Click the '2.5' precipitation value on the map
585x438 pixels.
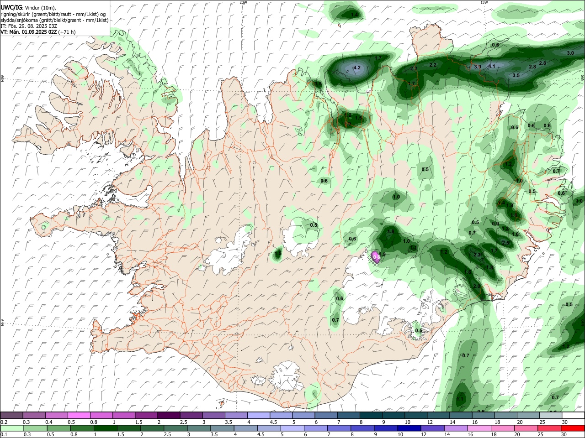505,243
